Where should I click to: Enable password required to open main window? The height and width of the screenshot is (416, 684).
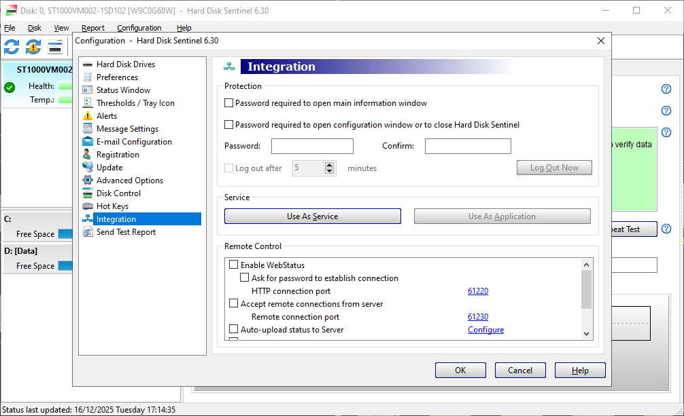pos(229,103)
